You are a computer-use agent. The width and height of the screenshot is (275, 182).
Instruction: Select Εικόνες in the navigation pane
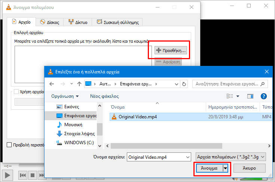(71, 106)
